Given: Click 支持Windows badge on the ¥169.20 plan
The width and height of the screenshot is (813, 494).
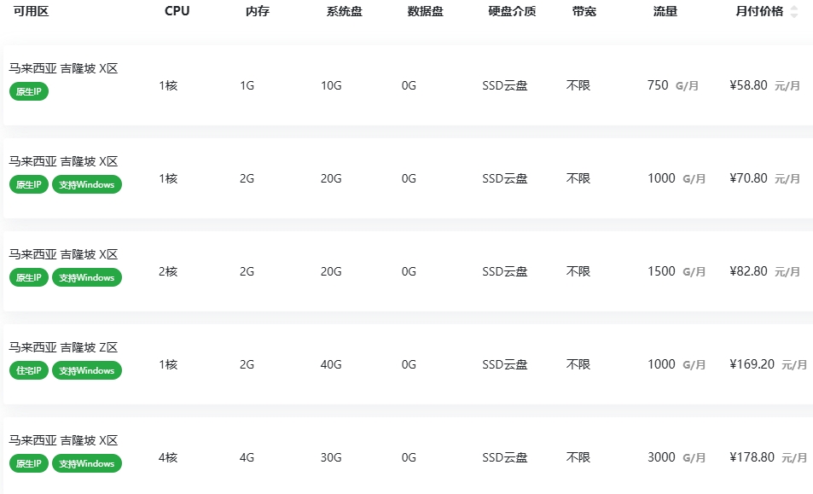Looking at the screenshot, I should (86, 370).
